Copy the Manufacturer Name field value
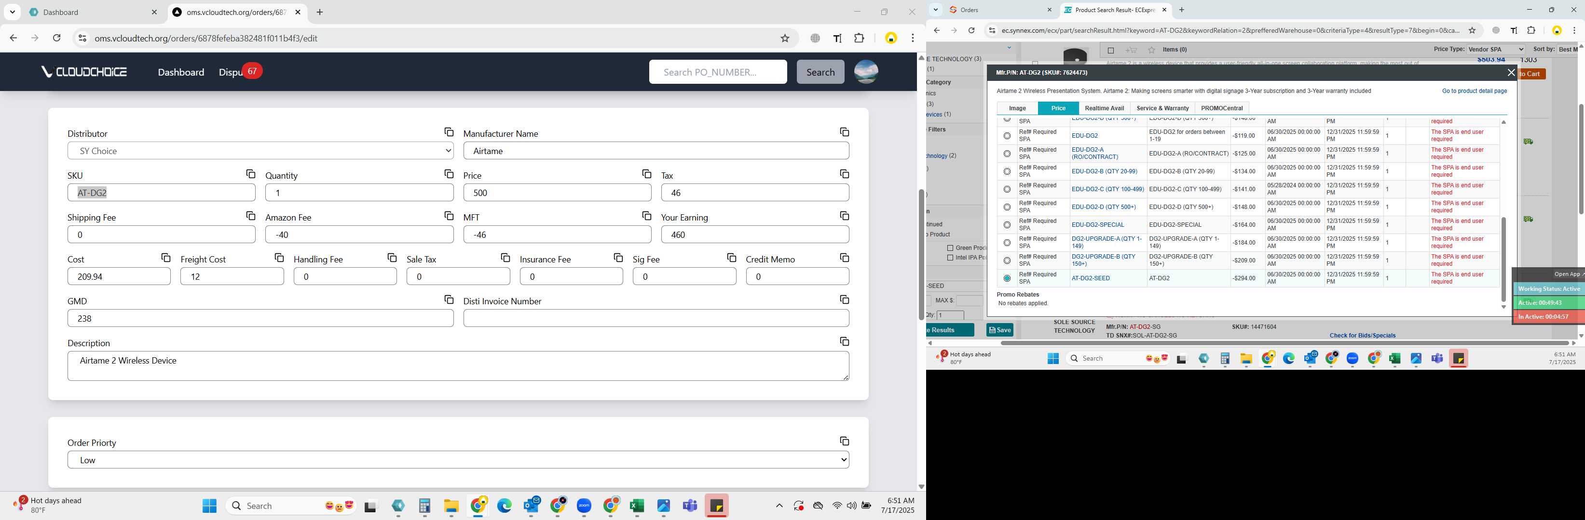Image resolution: width=1585 pixels, height=520 pixels. tap(844, 132)
